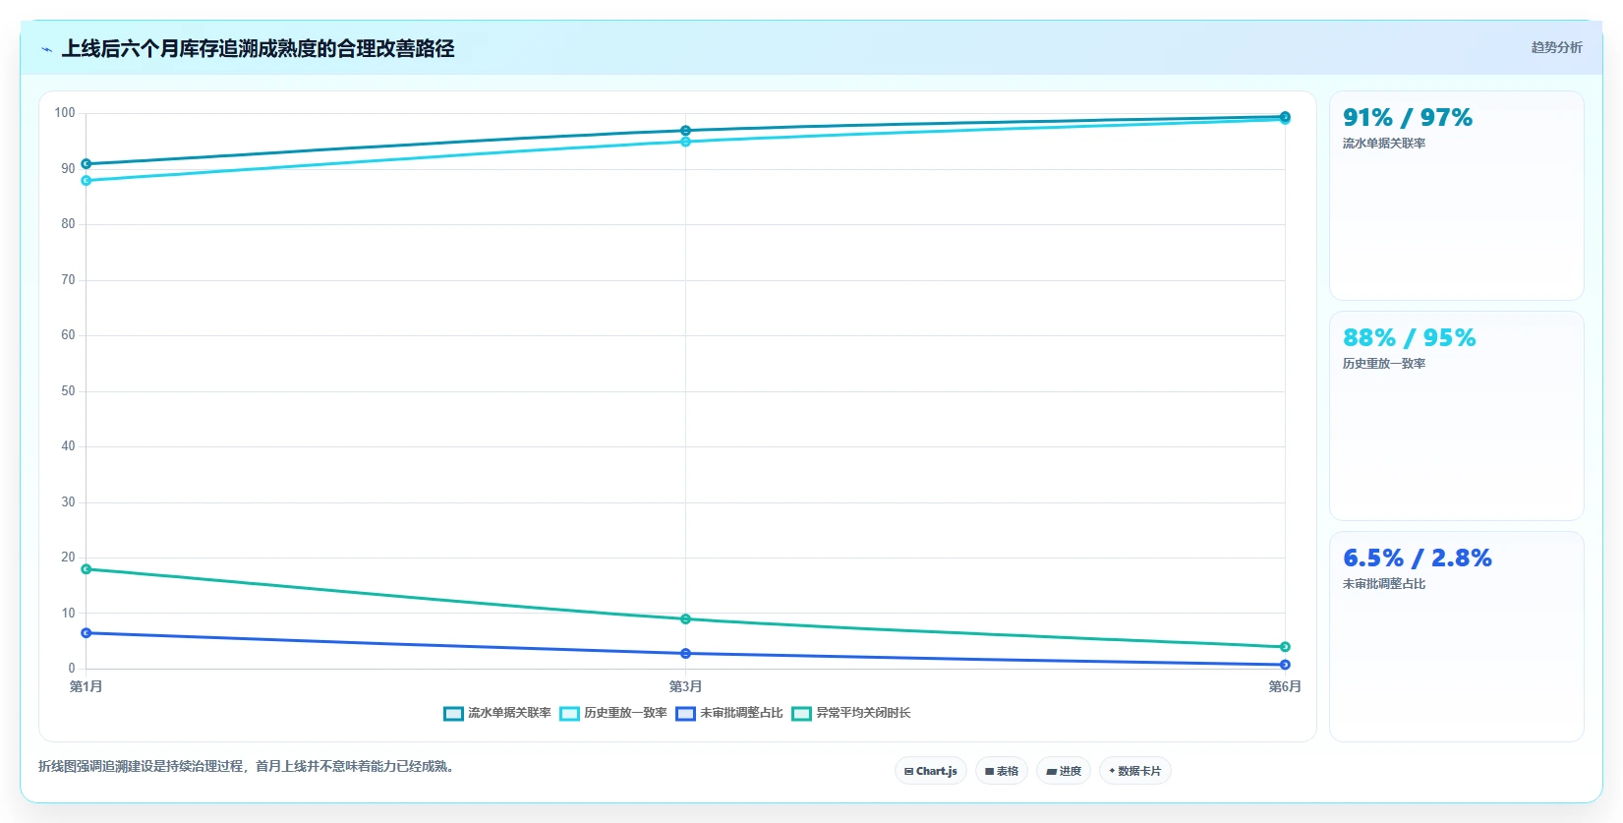Toggle the 异常平均关闭时长 legend series
The width and height of the screenshot is (1623, 823).
tap(850, 713)
